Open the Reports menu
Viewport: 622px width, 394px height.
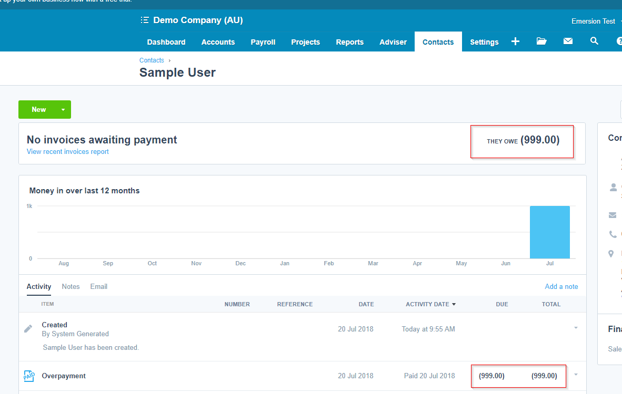[349, 42]
